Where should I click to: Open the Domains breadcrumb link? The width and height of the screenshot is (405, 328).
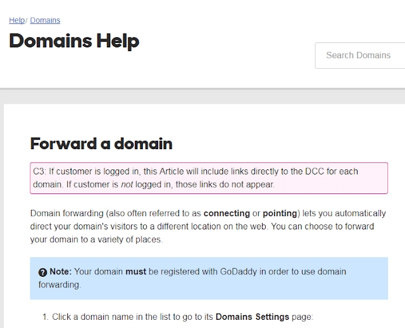[45, 20]
